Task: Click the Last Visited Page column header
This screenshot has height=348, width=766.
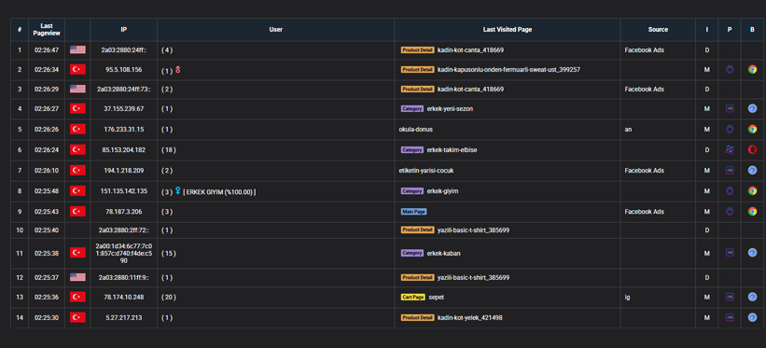Action: coord(507,29)
